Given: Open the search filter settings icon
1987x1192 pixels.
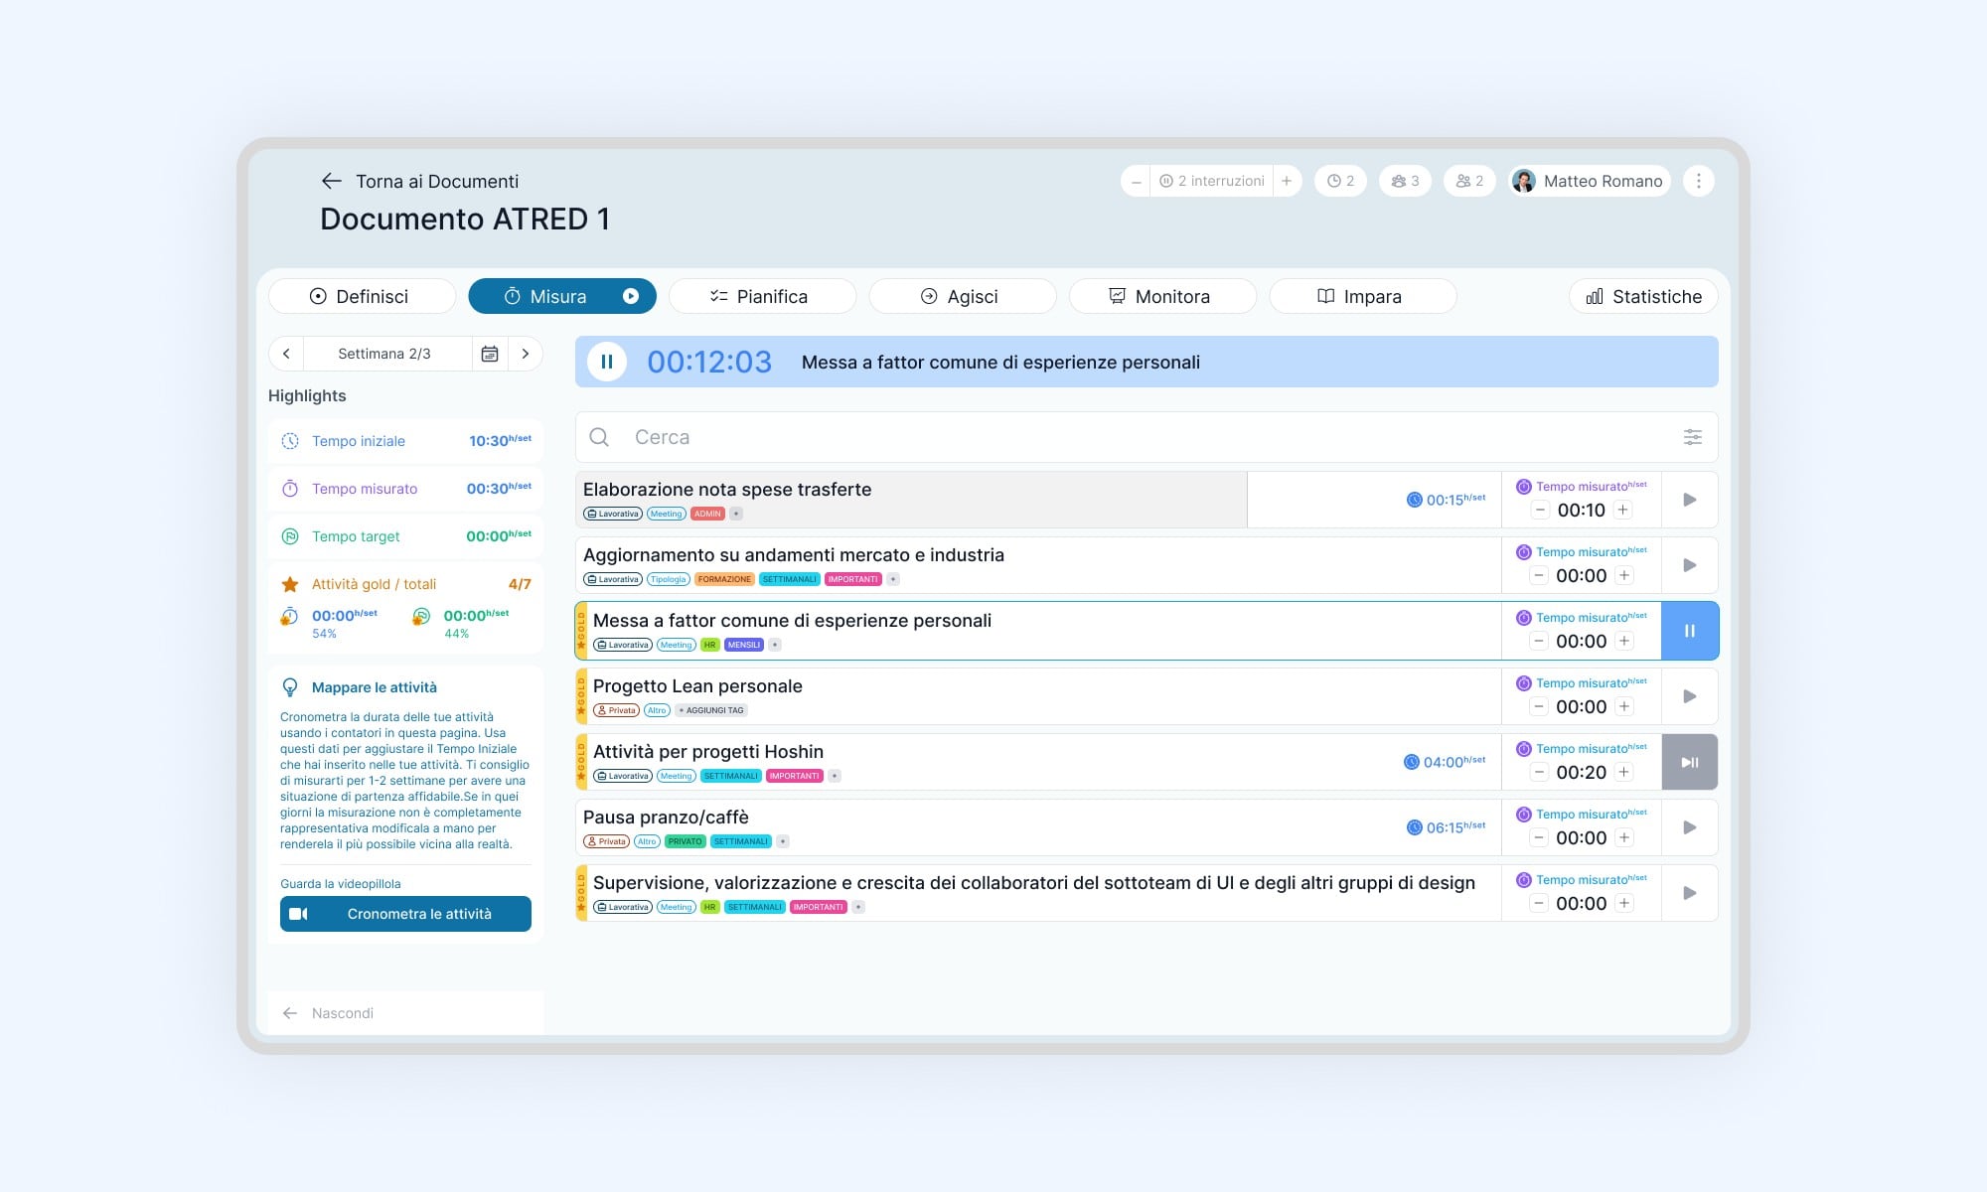Looking at the screenshot, I should tap(1693, 437).
